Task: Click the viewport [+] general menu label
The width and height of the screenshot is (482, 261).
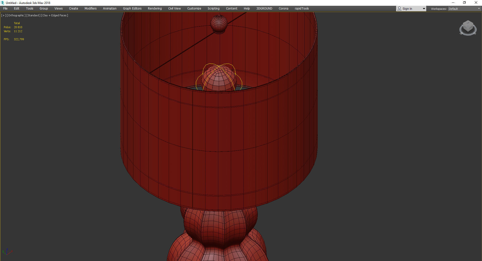Action: tap(4, 15)
